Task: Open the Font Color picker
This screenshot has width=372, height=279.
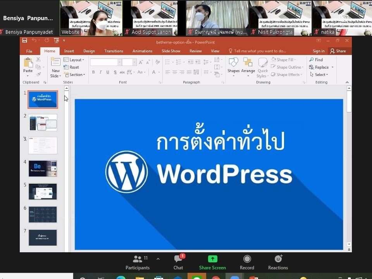Action: (x=154, y=72)
